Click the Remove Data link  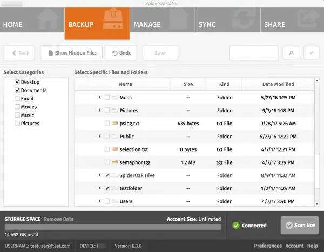click(59, 219)
